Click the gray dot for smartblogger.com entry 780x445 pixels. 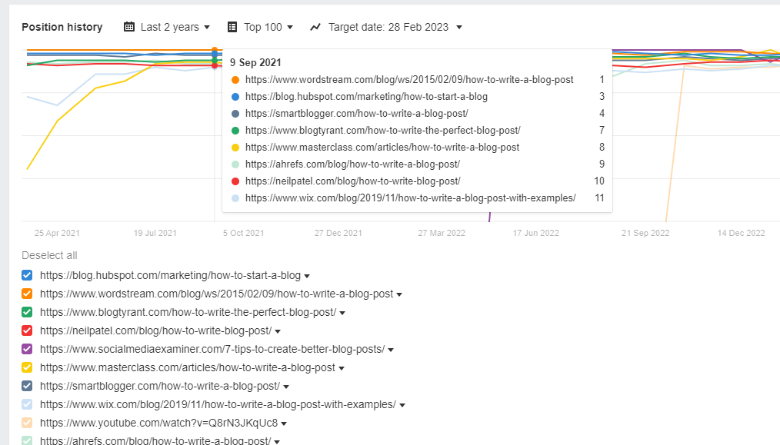pos(235,113)
